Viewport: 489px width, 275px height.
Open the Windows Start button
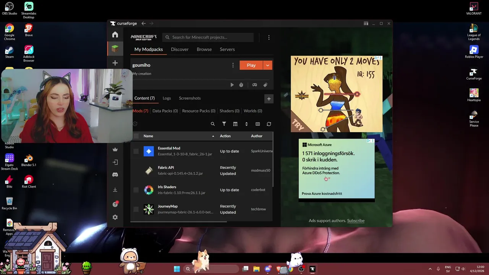176,269
